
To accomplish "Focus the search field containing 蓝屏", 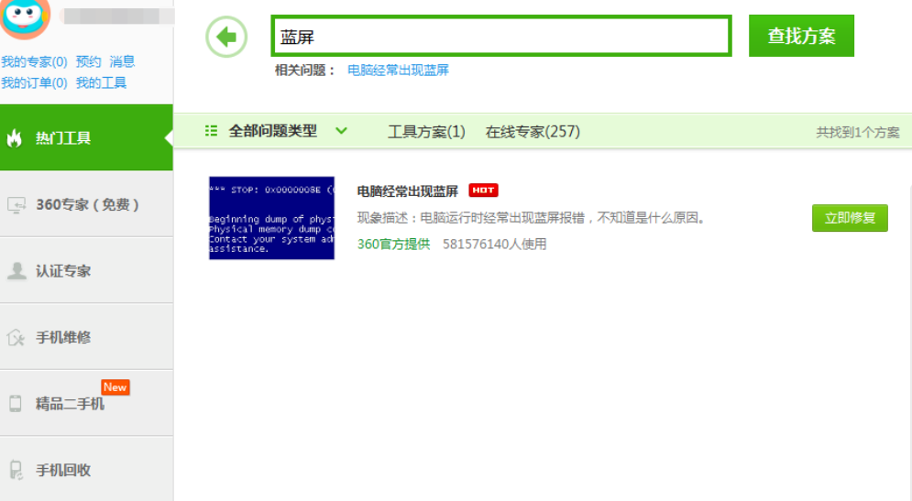I will click(501, 37).
